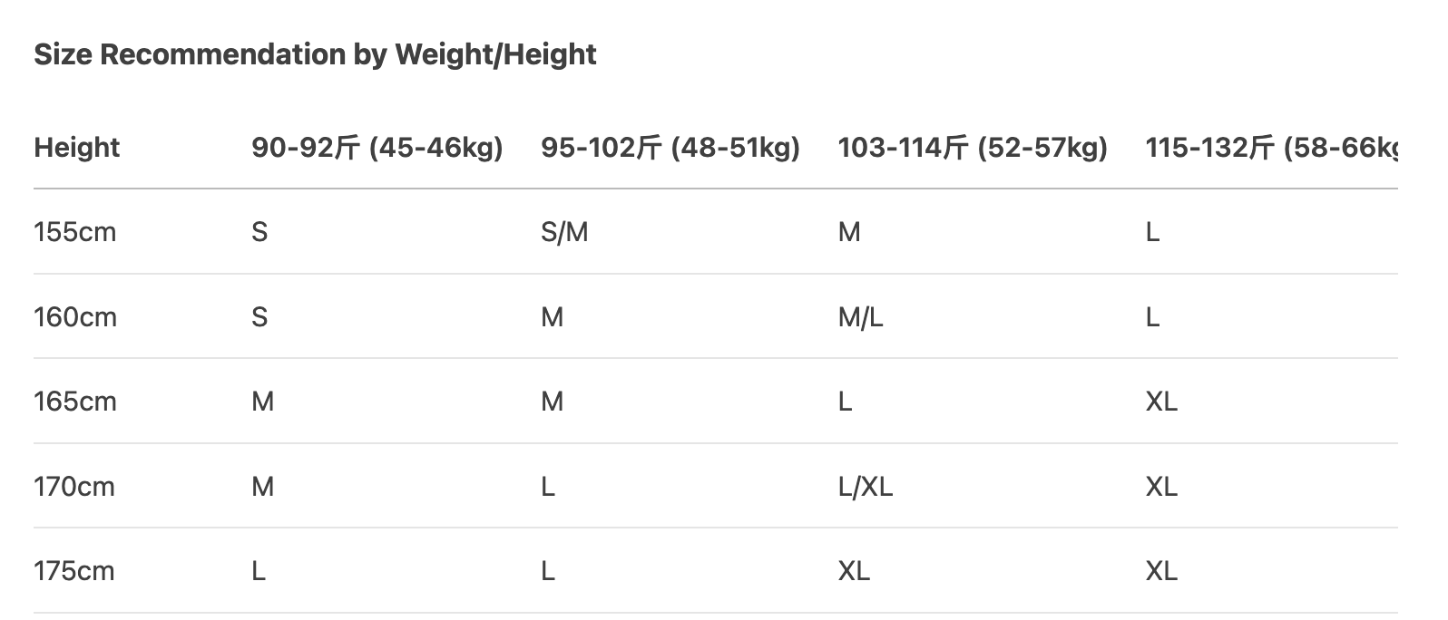Click the 165cm row label
The height and width of the screenshot is (620, 1448).
tap(75, 402)
